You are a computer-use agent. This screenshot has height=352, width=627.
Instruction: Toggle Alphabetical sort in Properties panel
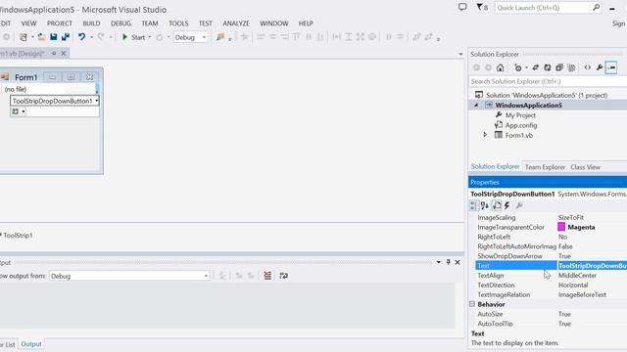click(485, 205)
